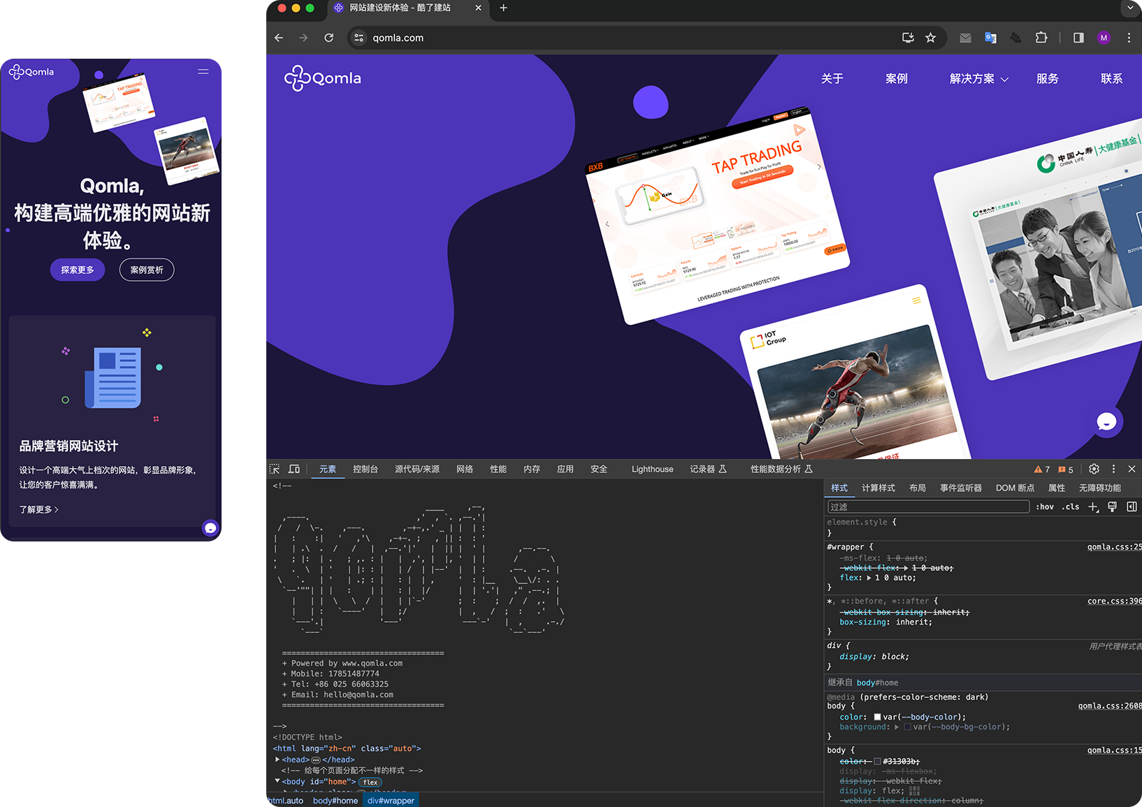This screenshot has width=1142, height=807.
Task: Open core.css:396 source link
Action: [1115, 601]
